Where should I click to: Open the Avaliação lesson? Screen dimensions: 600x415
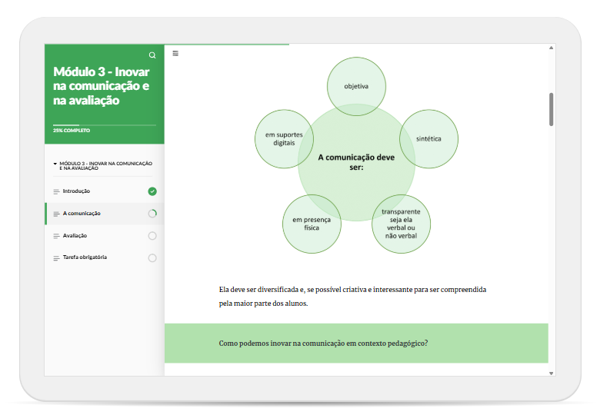[x=75, y=236]
